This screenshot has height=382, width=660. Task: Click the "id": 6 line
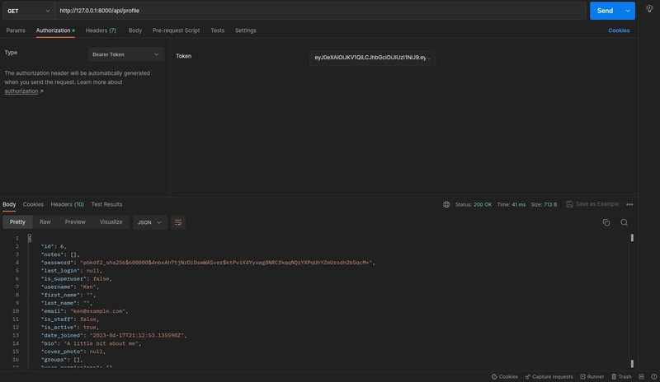point(54,247)
